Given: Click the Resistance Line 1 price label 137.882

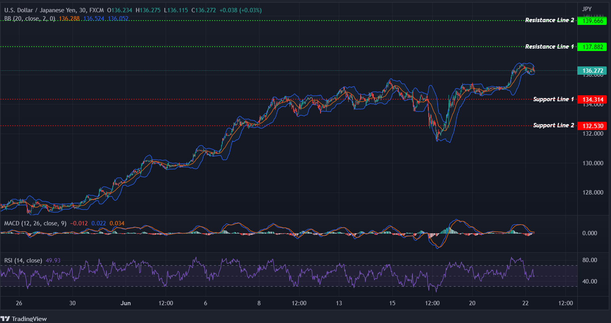Looking at the screenshot, I should pyautogui.click(x=592, y=47).
